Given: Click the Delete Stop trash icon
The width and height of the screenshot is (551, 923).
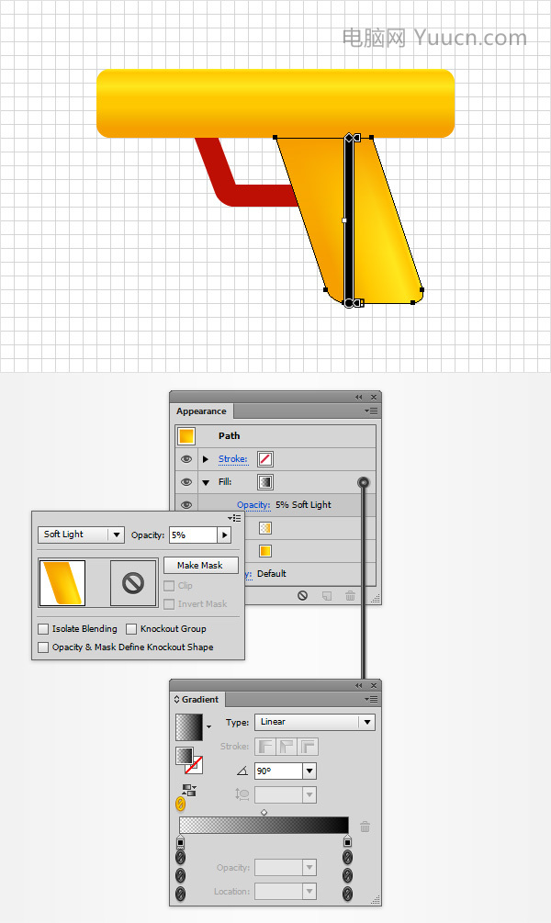Looking at the screenshot, I should 365,827.
